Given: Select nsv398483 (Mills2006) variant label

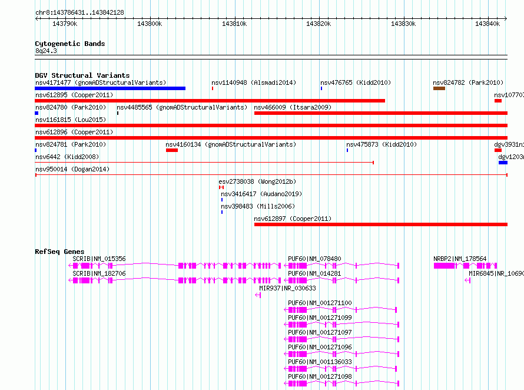Looking at the screenshot, I should pos(258,206).
